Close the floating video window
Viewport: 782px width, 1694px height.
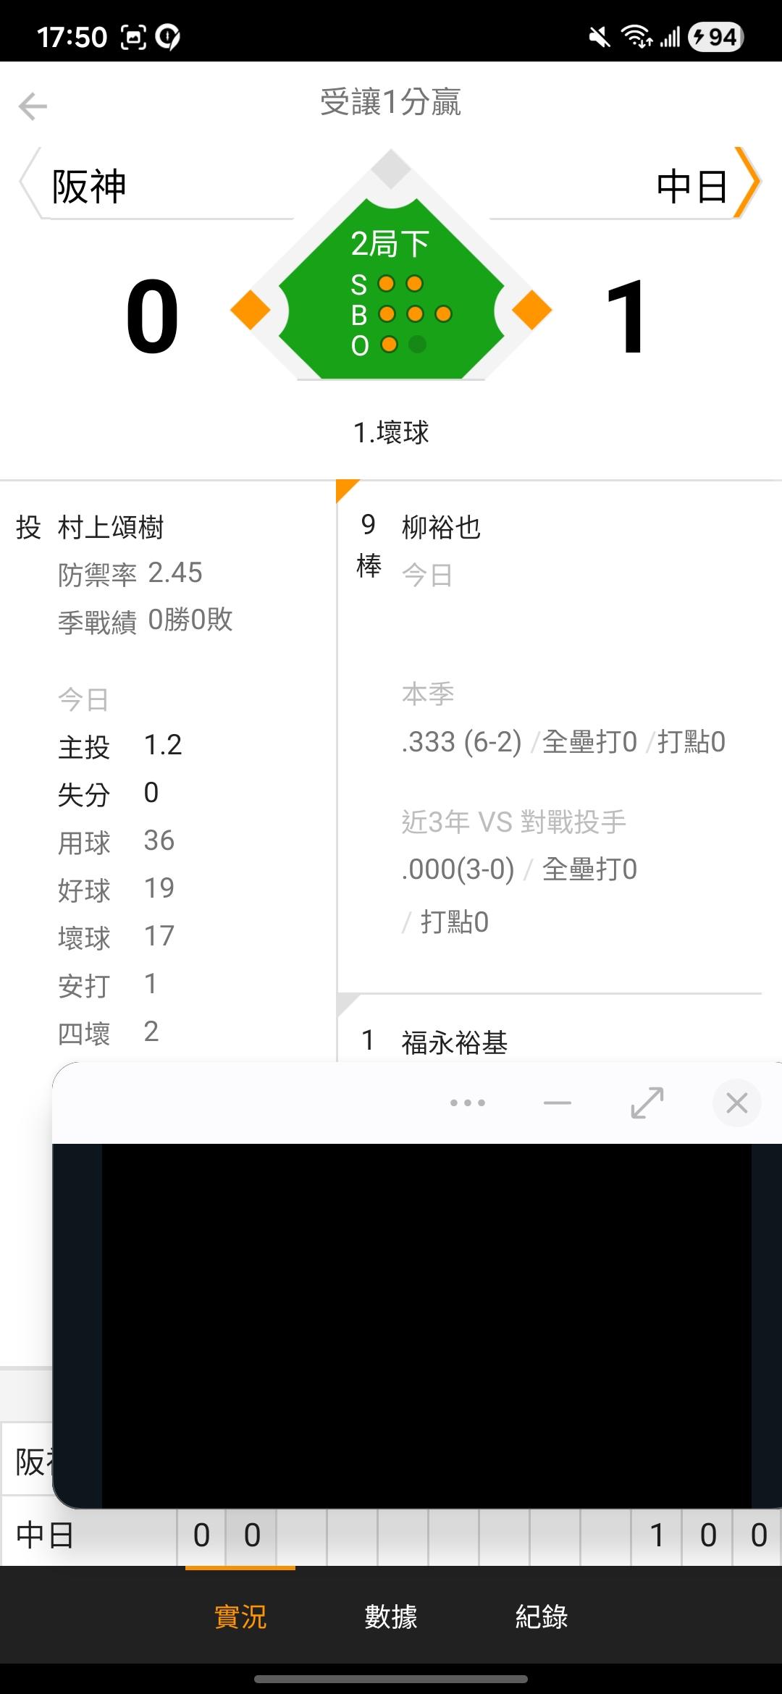click(736, 1103)
